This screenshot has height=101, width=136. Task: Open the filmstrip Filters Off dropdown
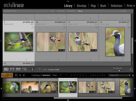(119, 75)
